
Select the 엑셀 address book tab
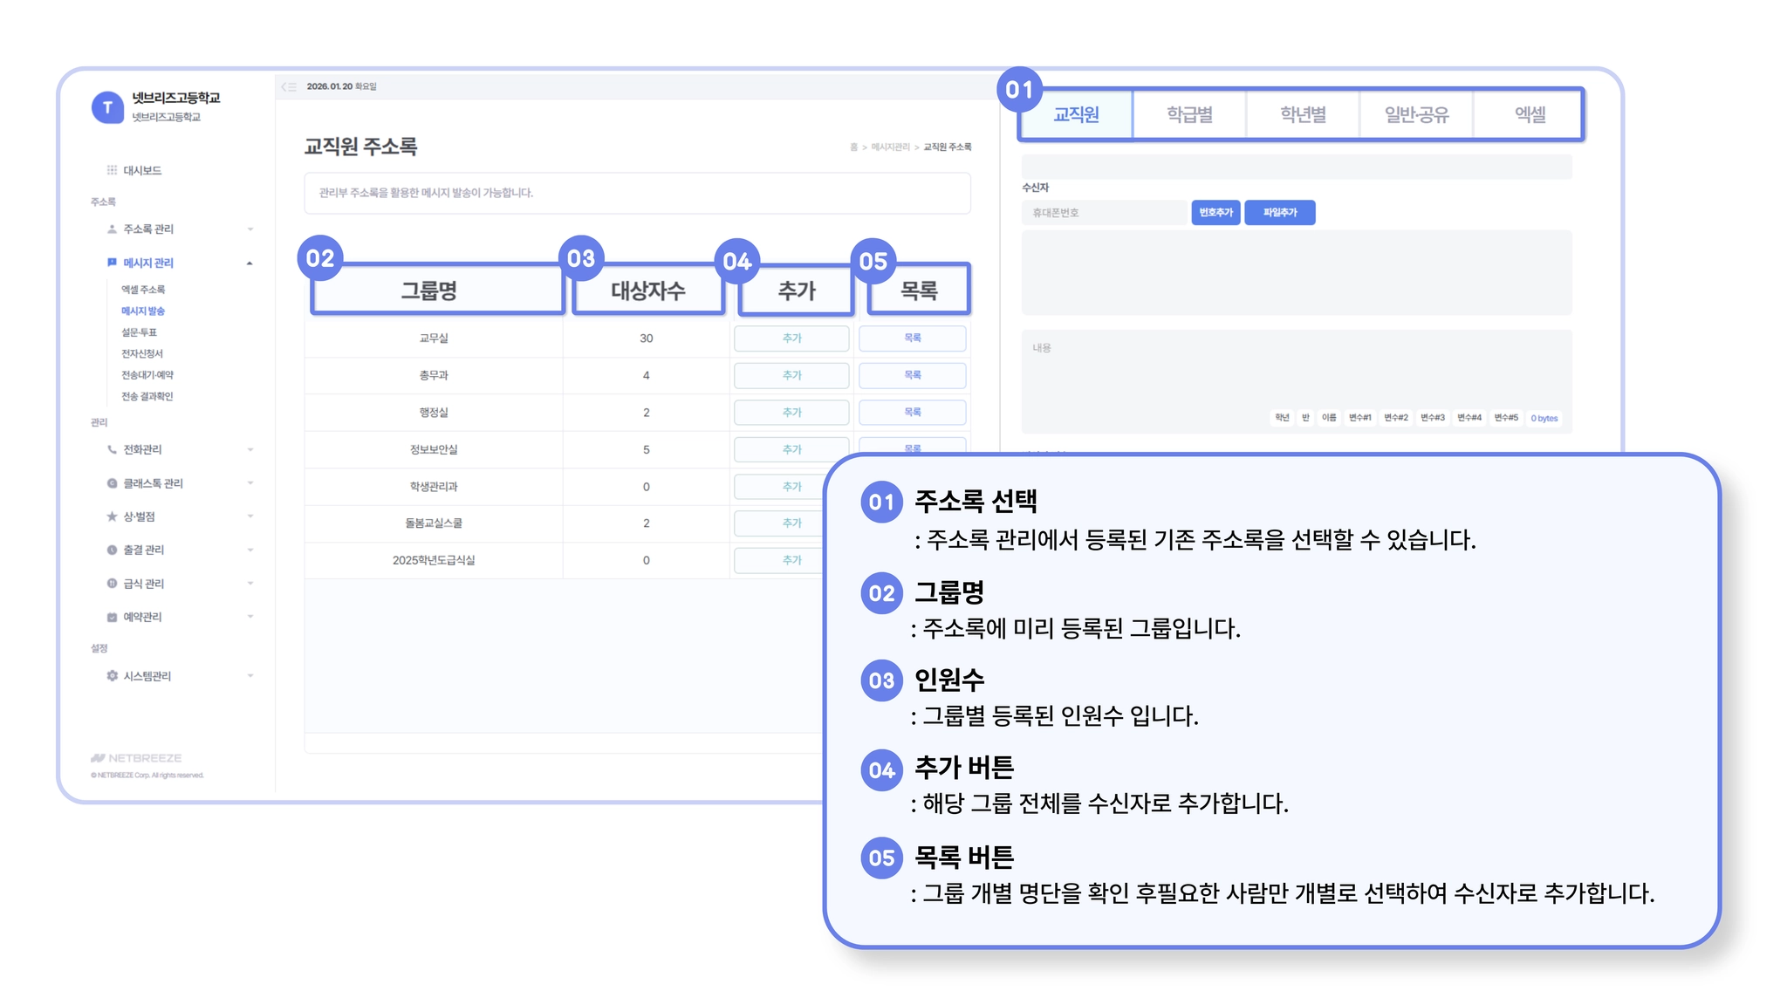pos(1529,114)
